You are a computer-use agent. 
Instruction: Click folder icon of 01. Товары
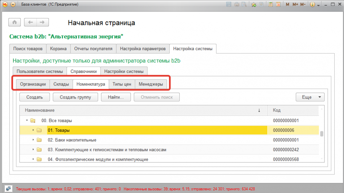click(x=39, y=130)
